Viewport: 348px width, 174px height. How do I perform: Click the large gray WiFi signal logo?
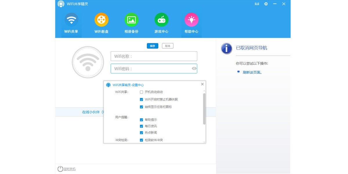tap(88, 62)
